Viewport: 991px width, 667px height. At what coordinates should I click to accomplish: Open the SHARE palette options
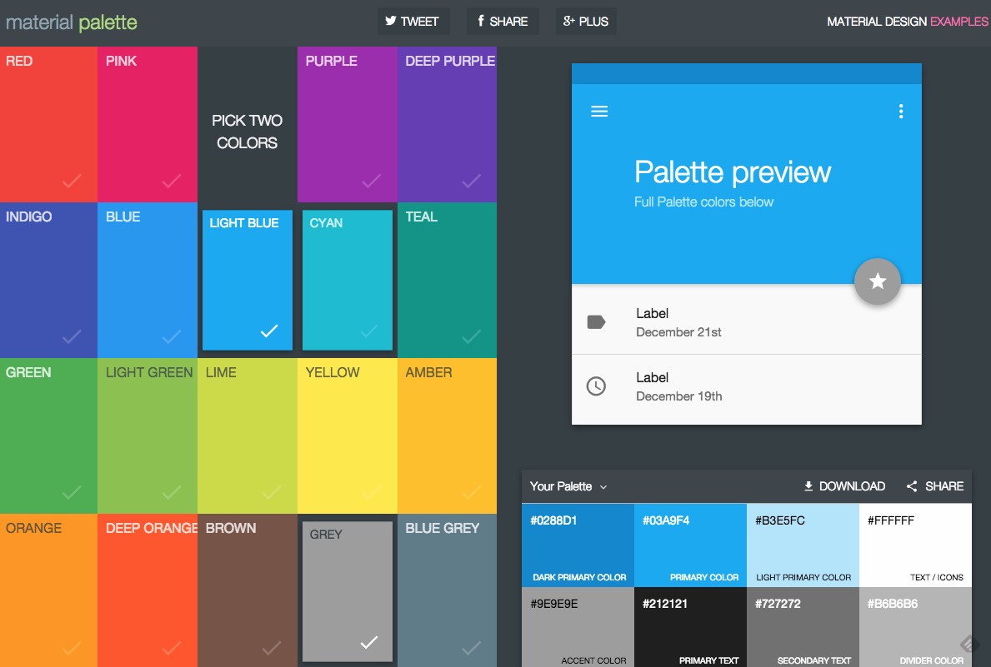coord(935,485)
